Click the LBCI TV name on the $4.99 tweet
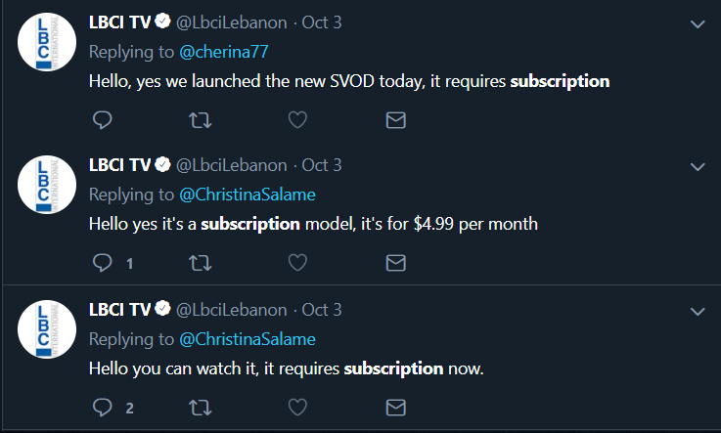Image resolution: width=721 pixels, height=433 pixels. [x=119, y=165]
